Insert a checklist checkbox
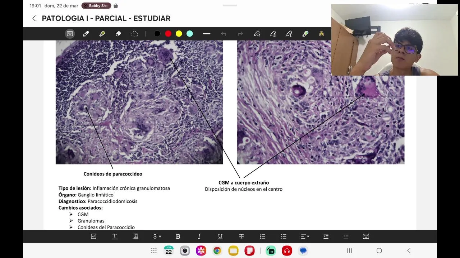This screenshot has width=460, height=258. click(93, 236)
